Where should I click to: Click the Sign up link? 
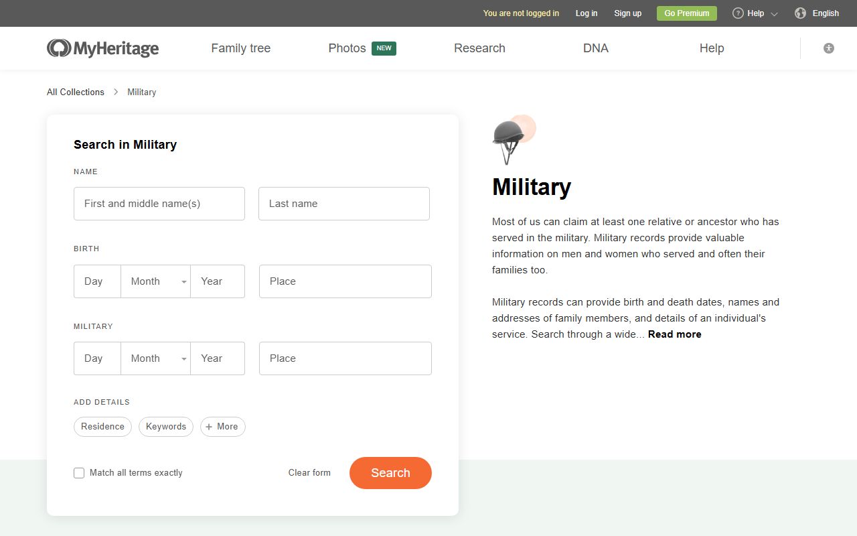(628, 13)
